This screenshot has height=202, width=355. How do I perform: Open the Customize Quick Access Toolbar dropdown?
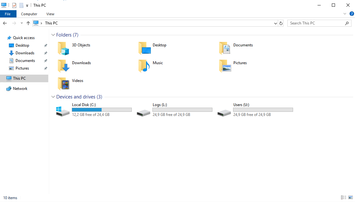coord(27,5)
